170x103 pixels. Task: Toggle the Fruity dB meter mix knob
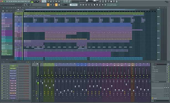pos(168,82)
